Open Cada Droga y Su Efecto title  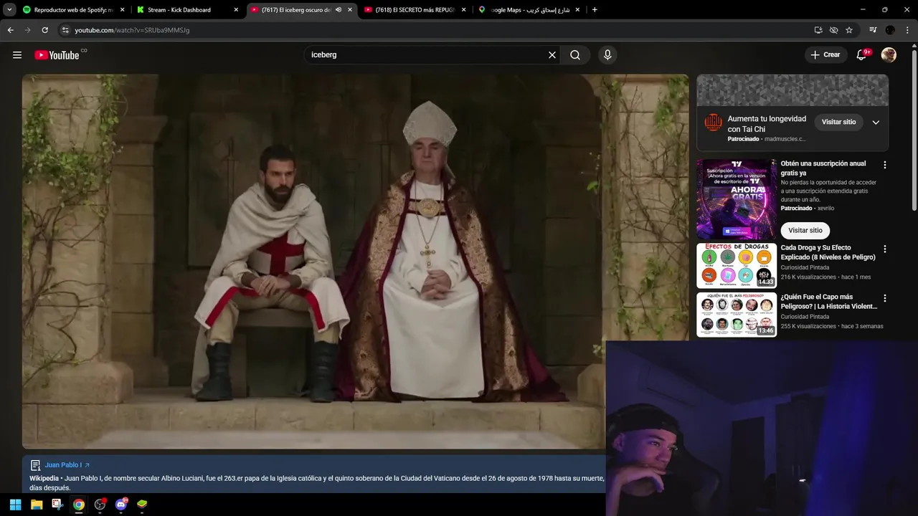click(828, 252)
